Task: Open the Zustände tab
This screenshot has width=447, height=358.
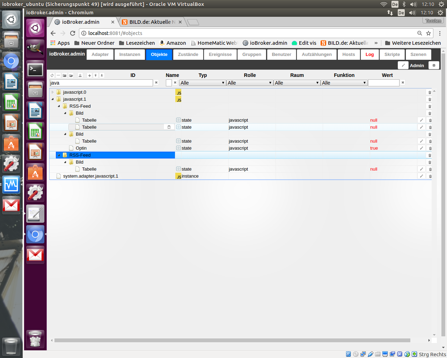Action: [x=188, y=55]
